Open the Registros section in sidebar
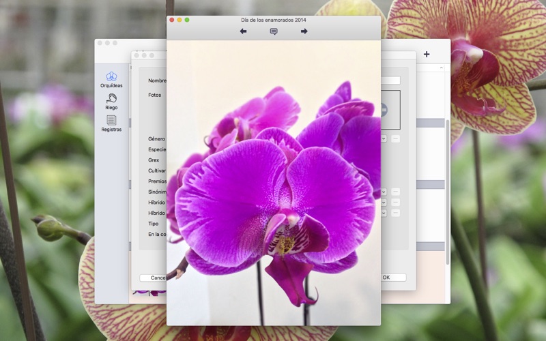 point(111,123)
